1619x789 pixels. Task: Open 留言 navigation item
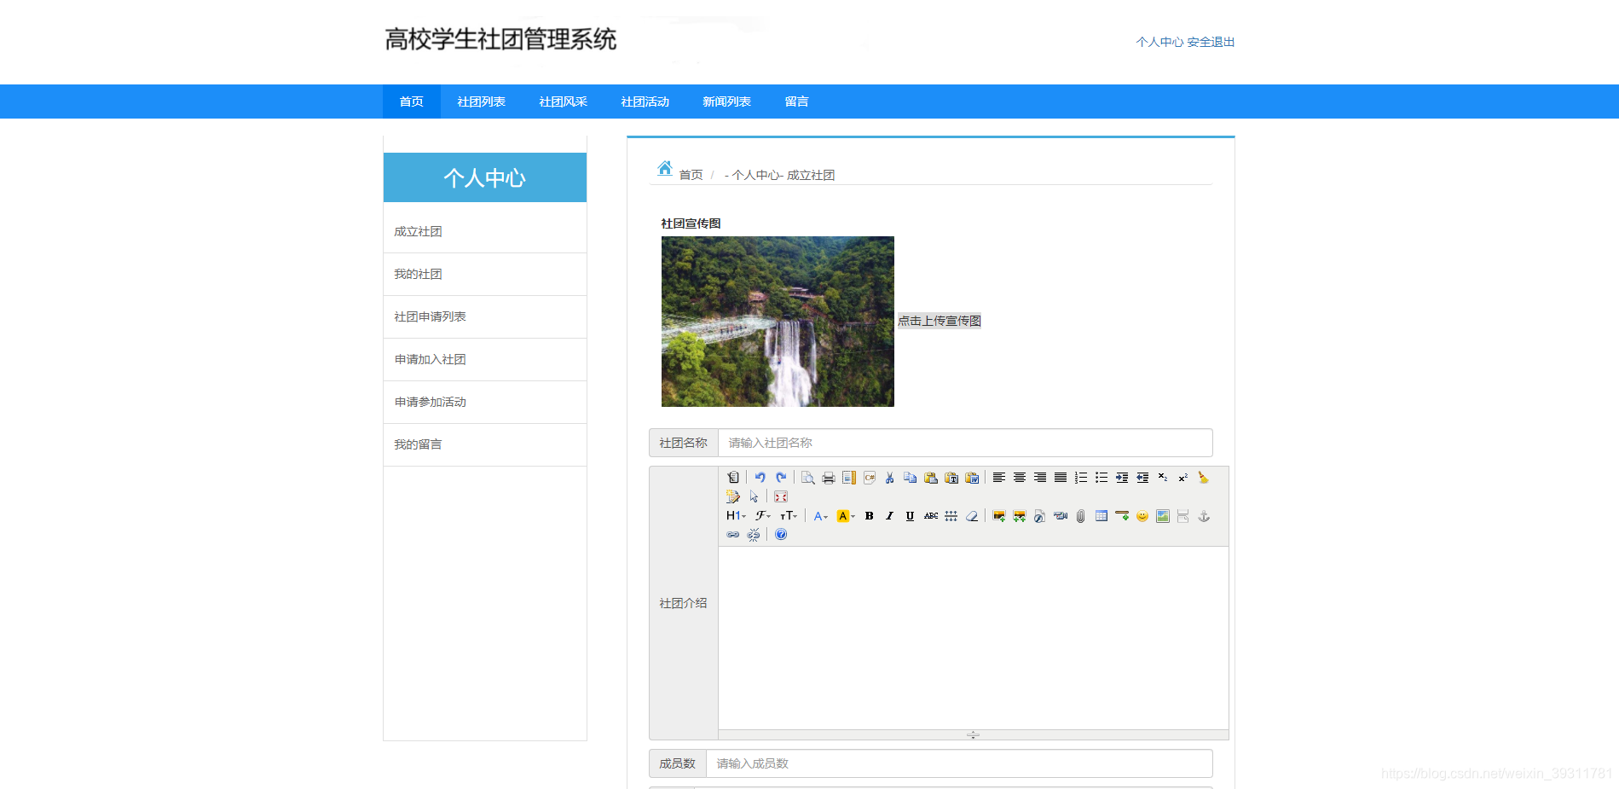click(797, 102)
